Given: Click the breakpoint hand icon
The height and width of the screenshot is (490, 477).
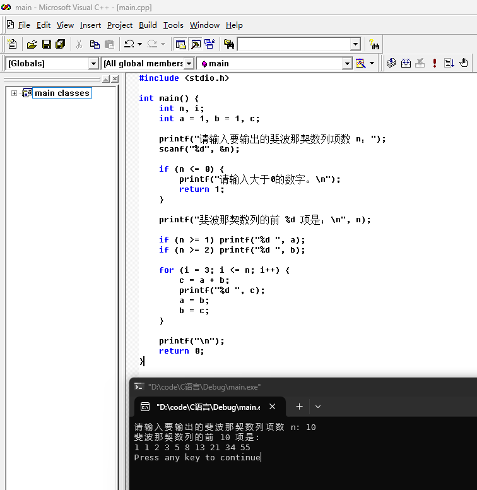Looking at the screenshot, I should 464,63.
